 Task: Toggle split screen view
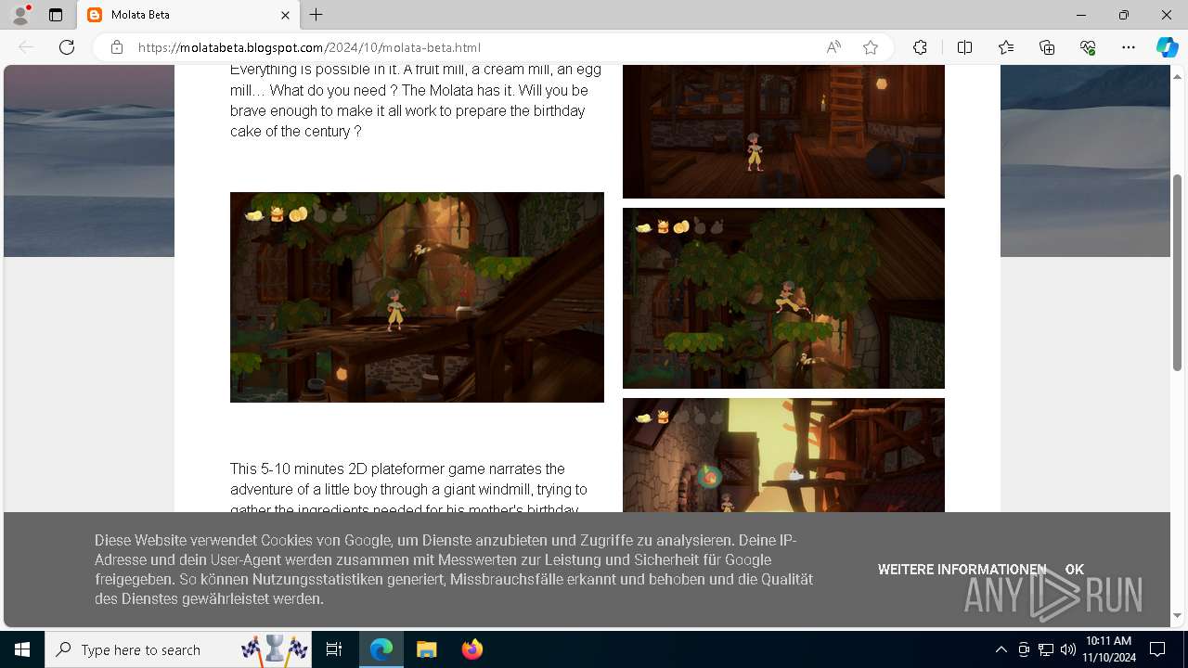click(x=964, y=47)
